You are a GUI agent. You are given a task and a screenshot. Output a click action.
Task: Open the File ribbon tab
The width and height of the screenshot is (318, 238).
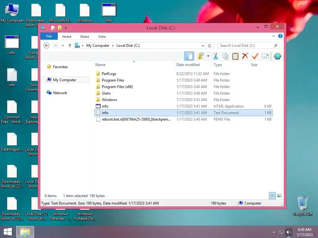pos(49,36)
